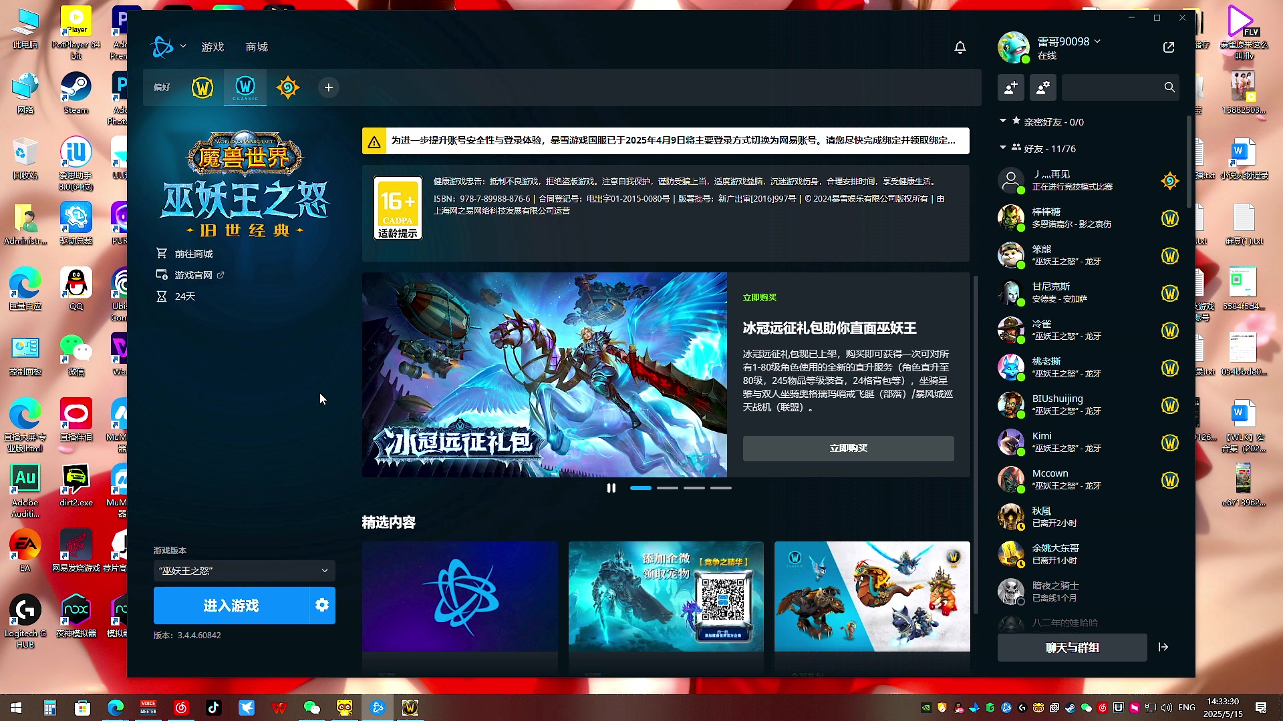Screen dimensions: 1283x721
Task: Select the fourth carousel indicator
Action: [720, 488]
